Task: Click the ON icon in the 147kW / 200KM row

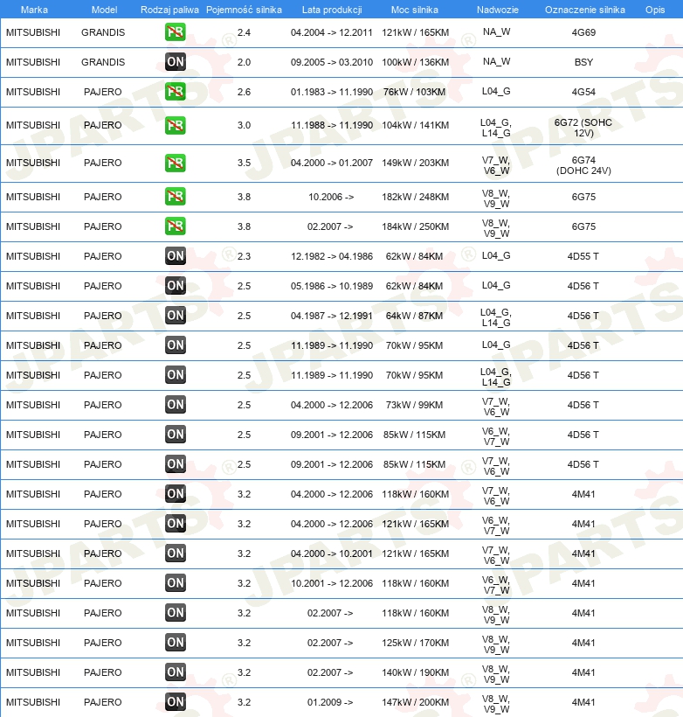Action: (176, 702)
